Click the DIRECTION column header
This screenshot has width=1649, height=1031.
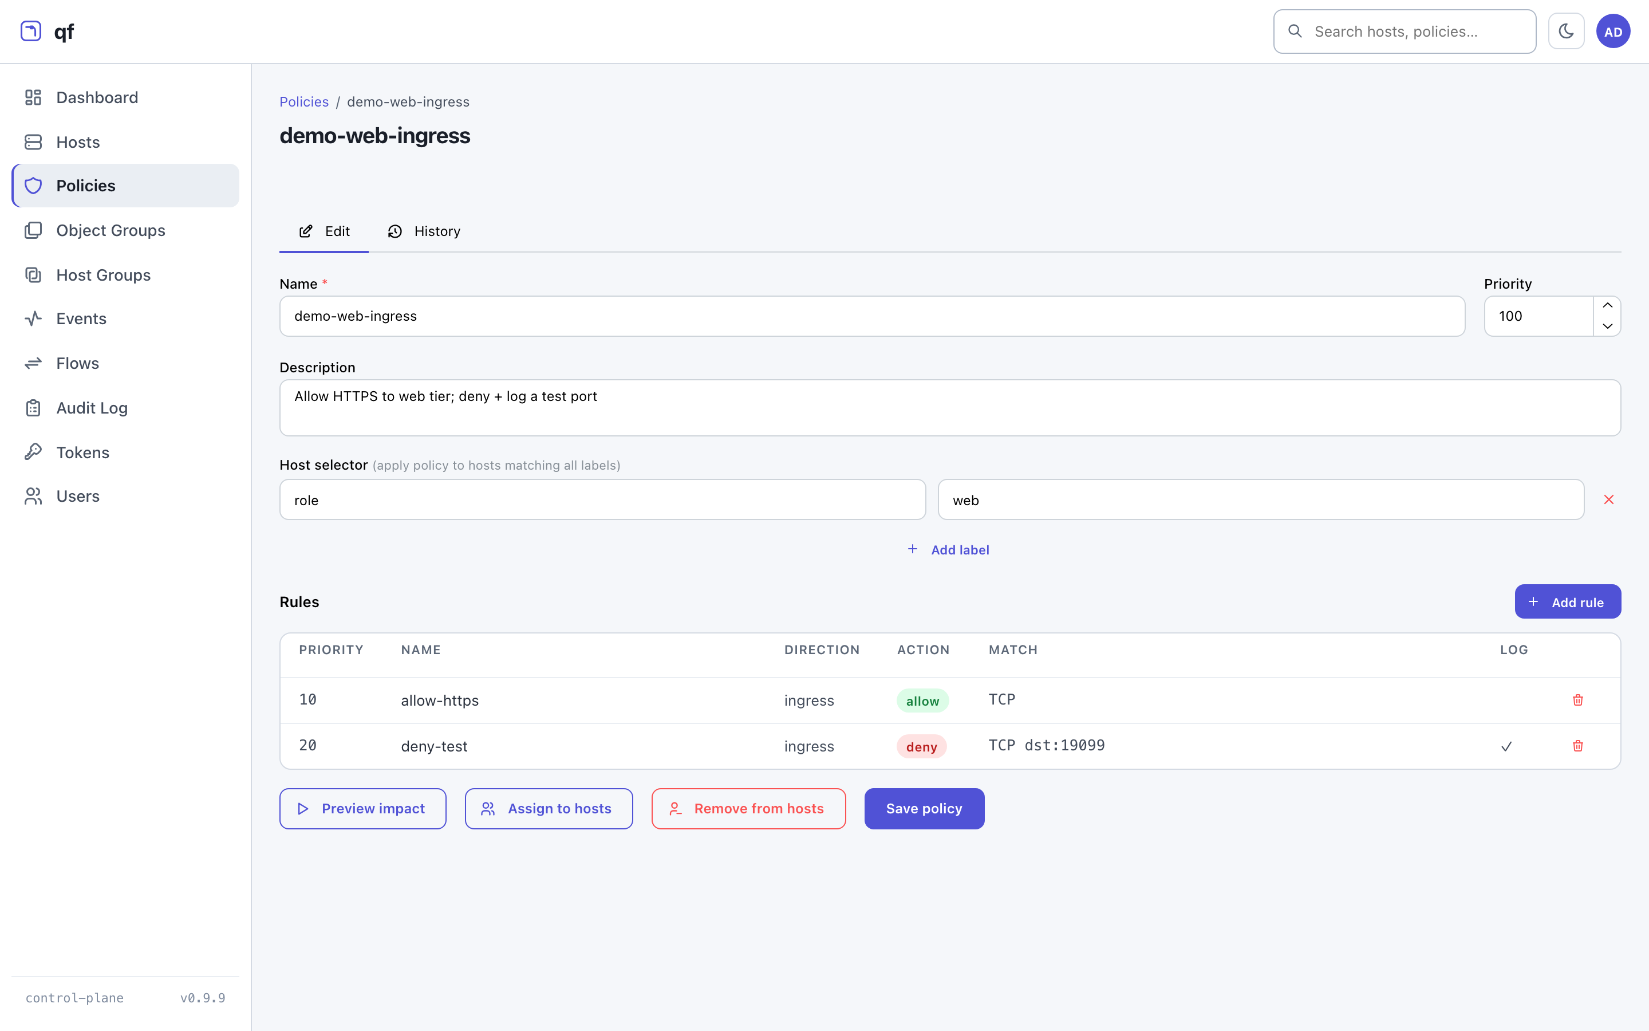pos(822,650)
